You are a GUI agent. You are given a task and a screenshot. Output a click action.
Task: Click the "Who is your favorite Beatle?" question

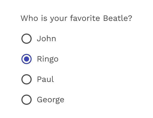tap(76, 19)
